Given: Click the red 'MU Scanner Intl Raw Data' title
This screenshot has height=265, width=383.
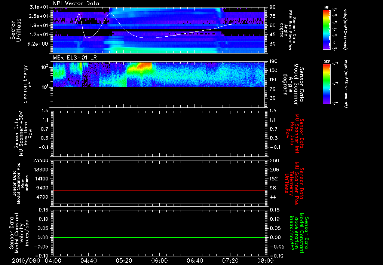Looking at the screenshot, I should point(295,134).
